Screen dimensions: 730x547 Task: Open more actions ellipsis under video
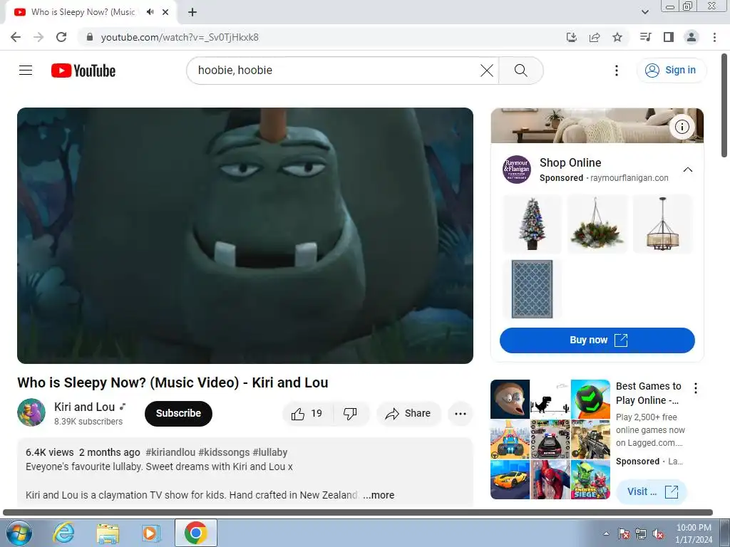(461, 414)
